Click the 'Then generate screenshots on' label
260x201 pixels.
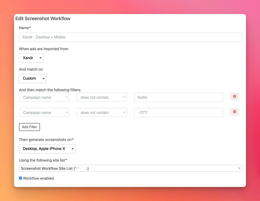pos(46,140)
